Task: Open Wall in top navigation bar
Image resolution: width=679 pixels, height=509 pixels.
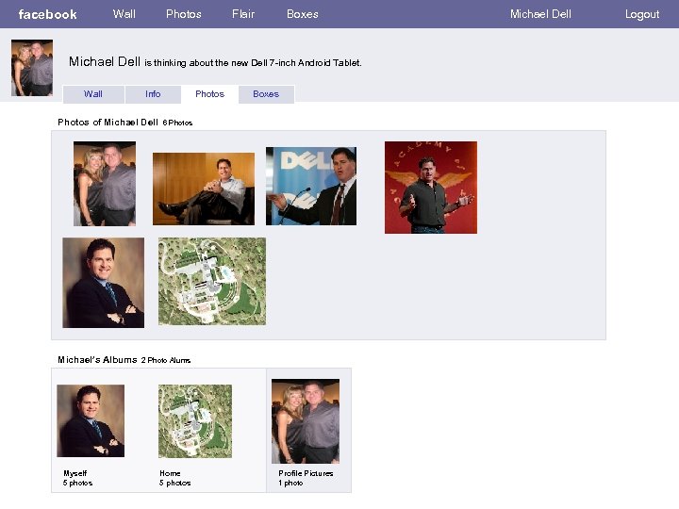Action: (124, 14)
